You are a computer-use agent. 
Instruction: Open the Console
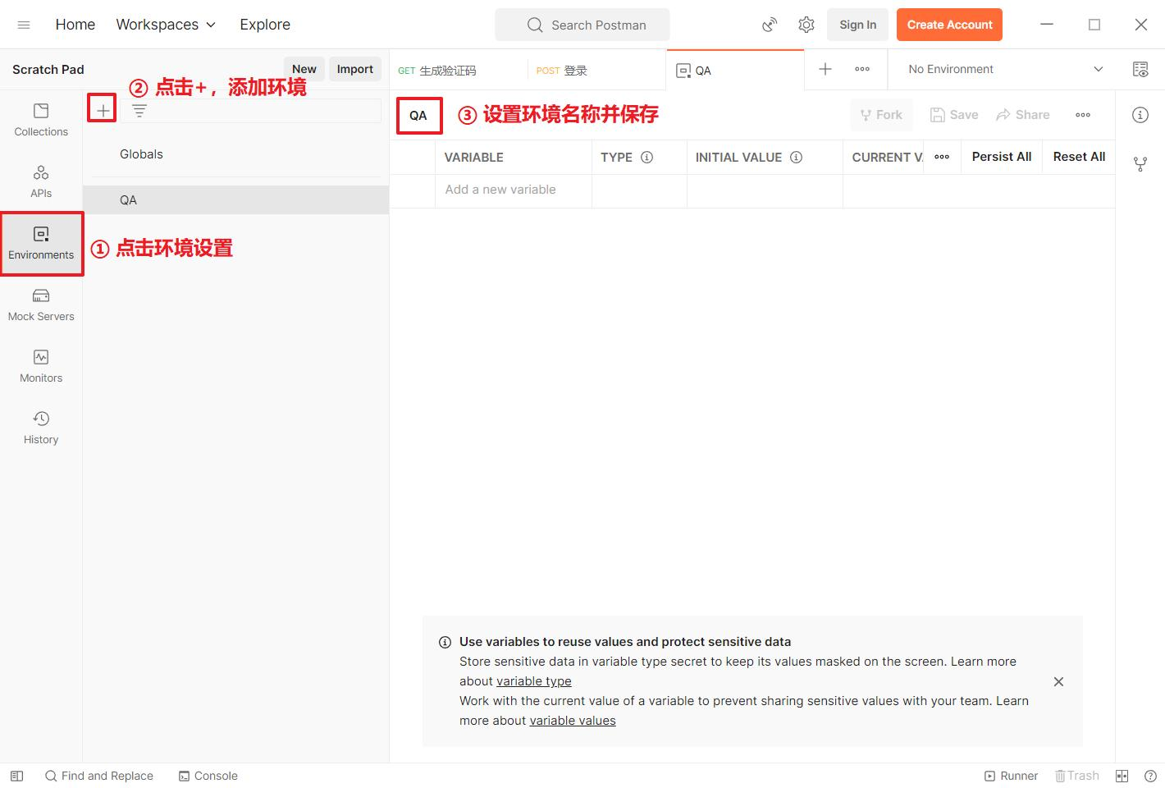coord(208,776)
